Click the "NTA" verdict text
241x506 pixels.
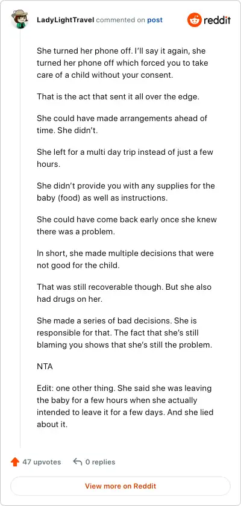(x=45, y=367)
